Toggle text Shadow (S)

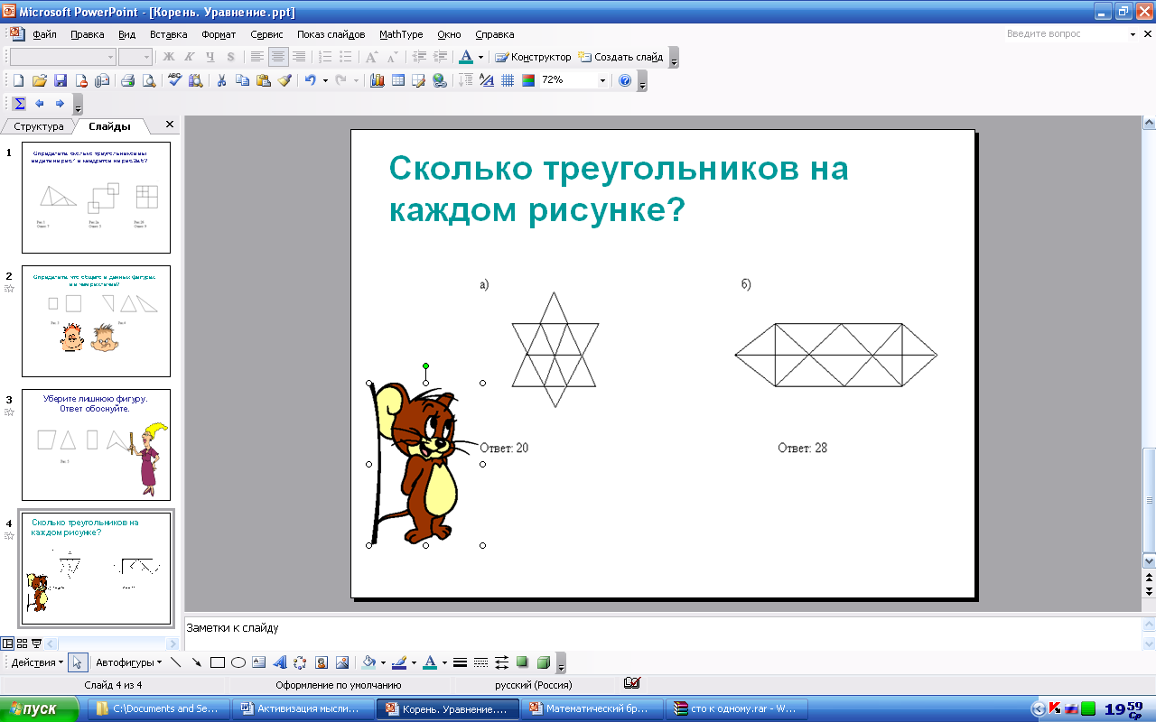231,57
